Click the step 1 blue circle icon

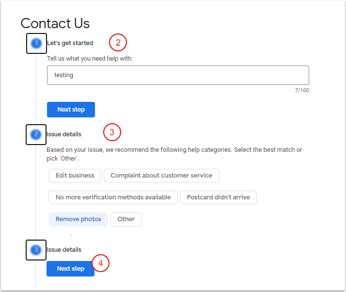tap(36, 43)
